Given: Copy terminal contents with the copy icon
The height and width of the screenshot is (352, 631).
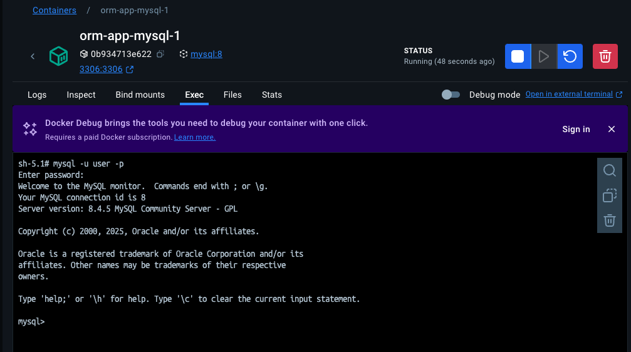Looking at the screenshot, I should 609,195.
